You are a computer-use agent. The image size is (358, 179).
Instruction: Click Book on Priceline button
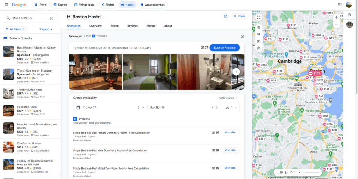click(224, 48)
